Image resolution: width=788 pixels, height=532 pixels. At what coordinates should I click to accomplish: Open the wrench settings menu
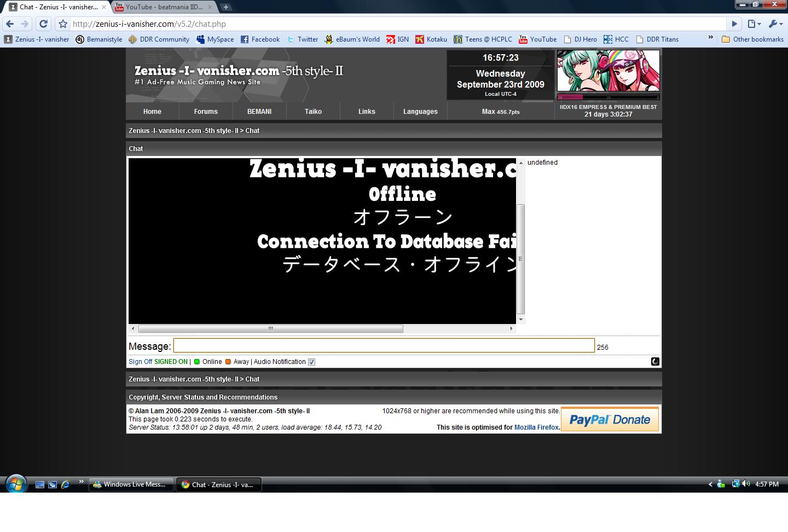[x=775, y=24]
